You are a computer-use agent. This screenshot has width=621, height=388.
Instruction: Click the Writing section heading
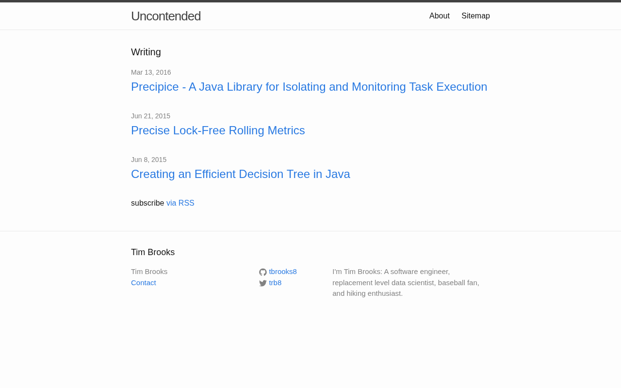pos(146,52)
